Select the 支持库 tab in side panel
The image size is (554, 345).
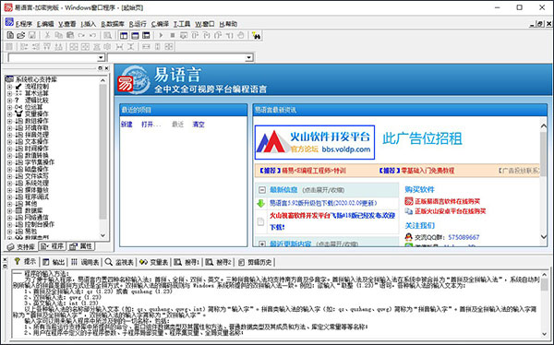pyautogui.click(x=21, y=246)
